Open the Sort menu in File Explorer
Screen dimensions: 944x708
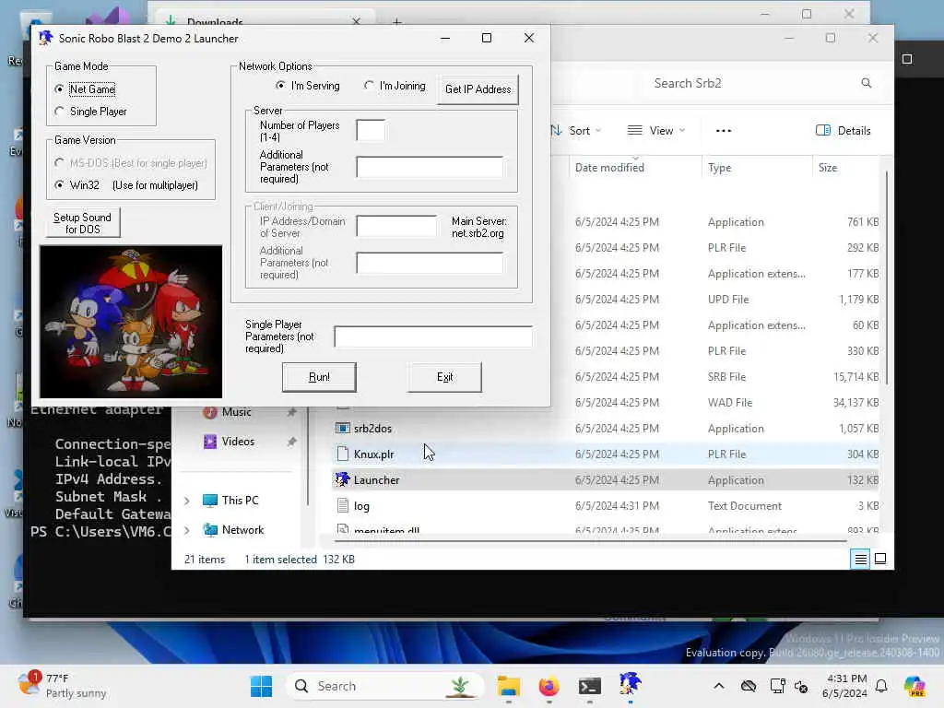pos(575,131)
